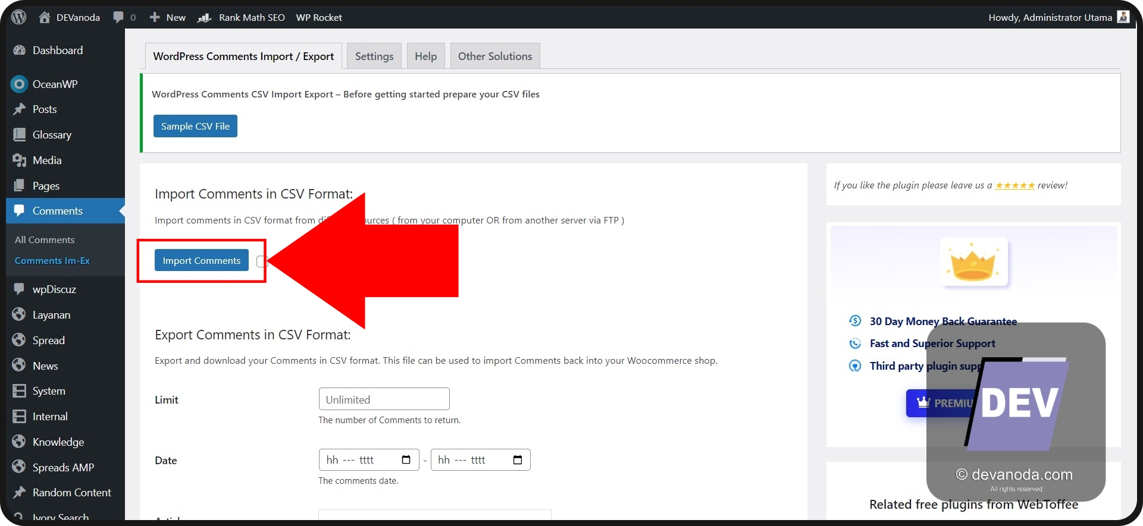Open WP Rocket admin bar menu
This screenshot has height=526, width=1143.
point(319,17)
